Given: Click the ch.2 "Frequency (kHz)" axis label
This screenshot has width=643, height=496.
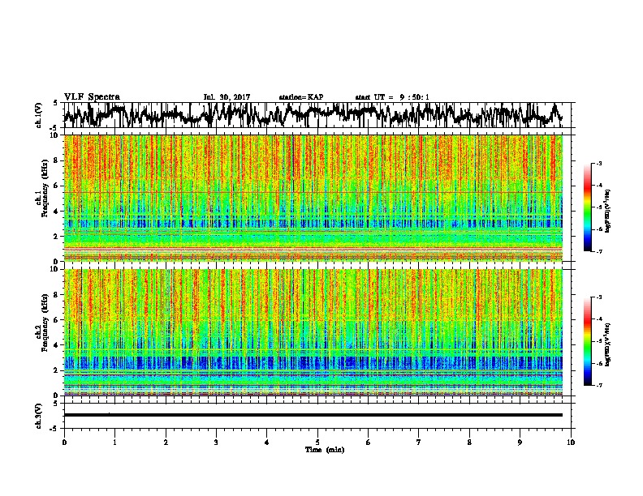Looking at the screenshot, I should 45,323.
